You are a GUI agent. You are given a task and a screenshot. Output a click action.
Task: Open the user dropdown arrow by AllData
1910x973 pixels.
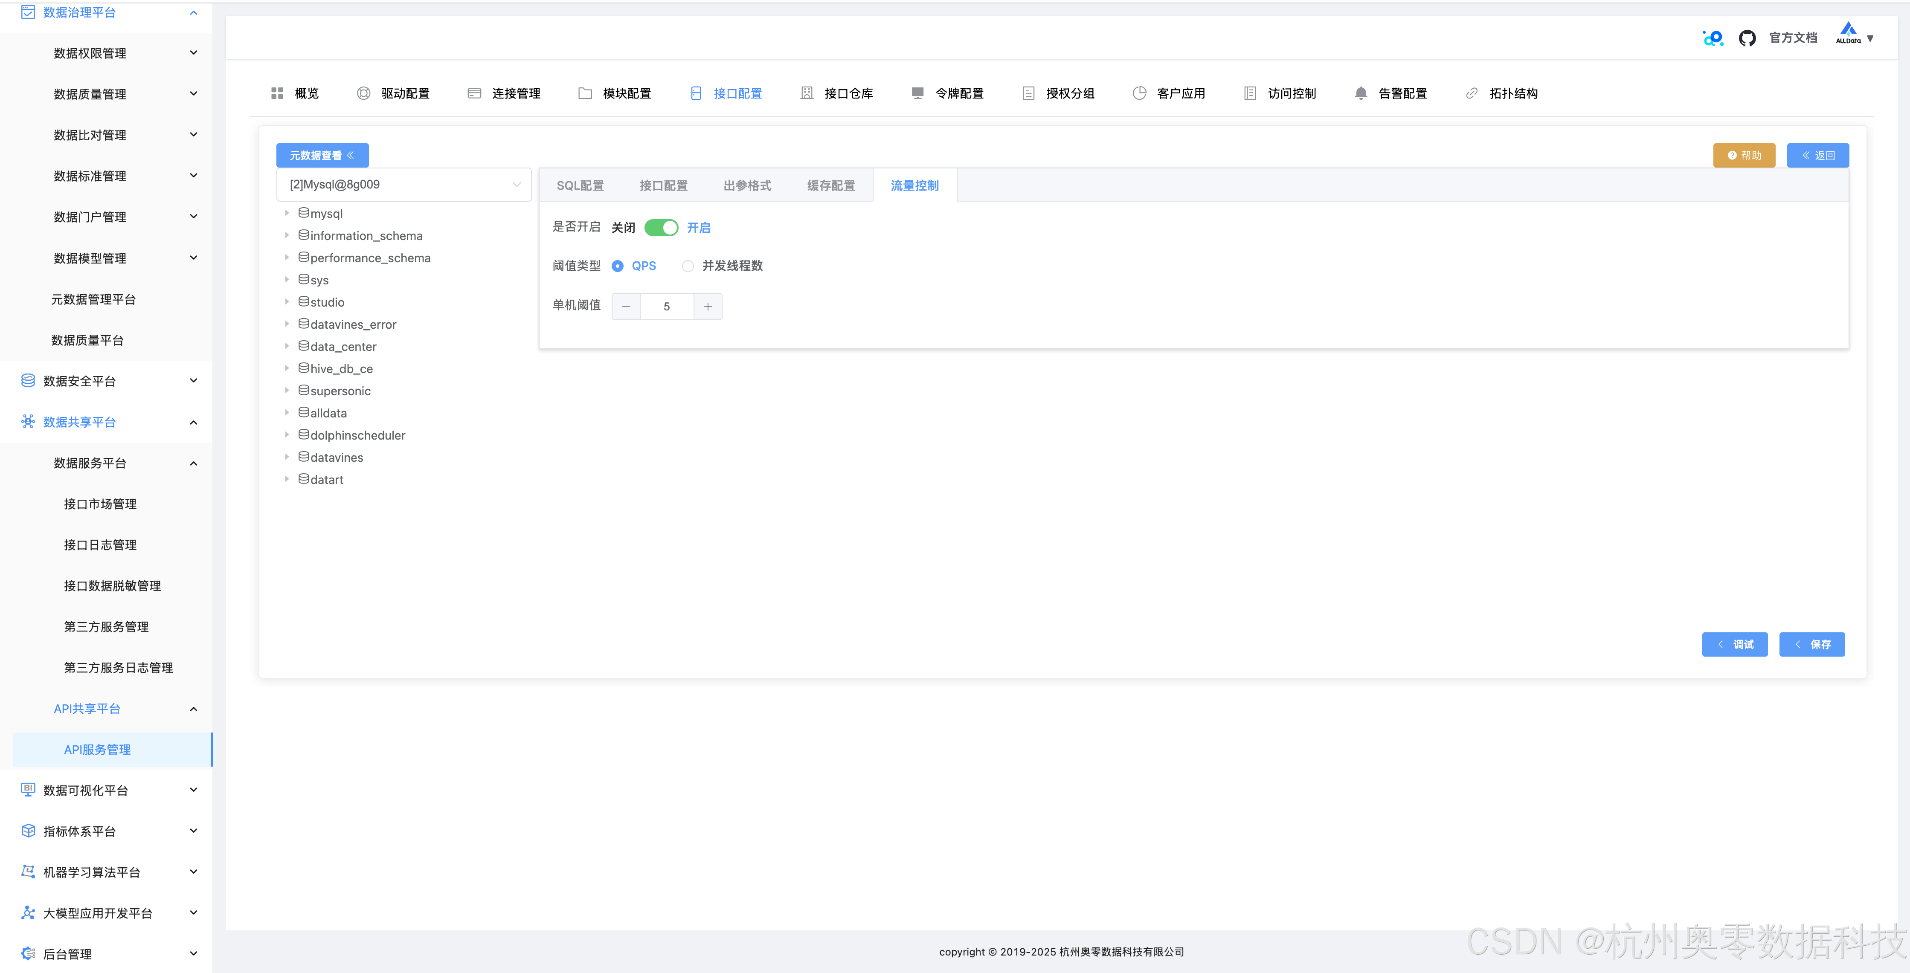1870,38
